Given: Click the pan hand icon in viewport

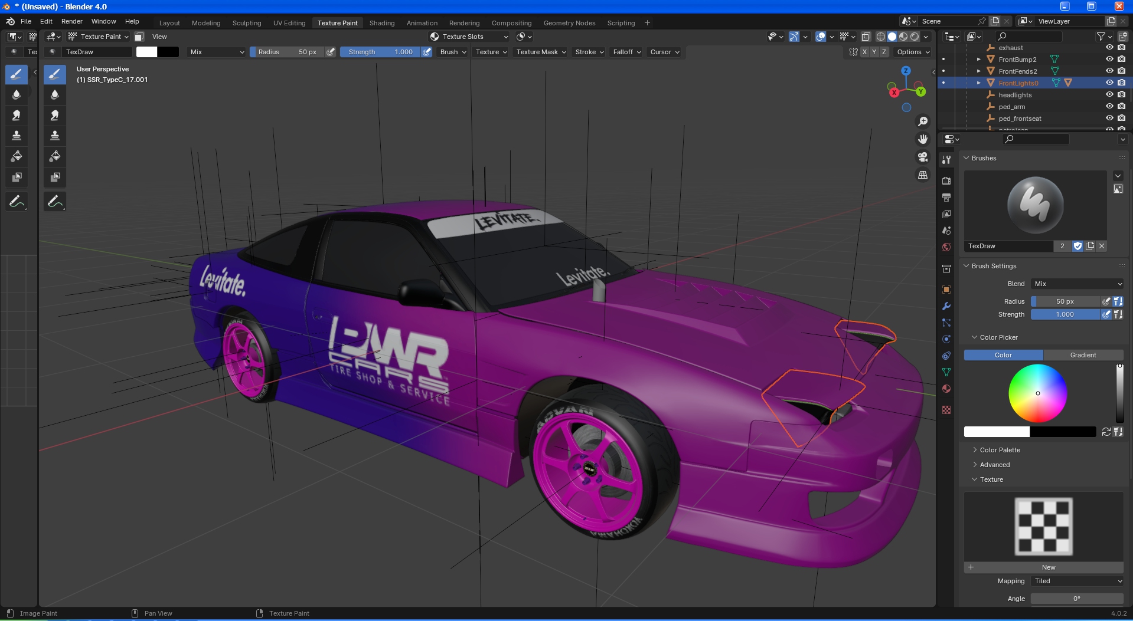Looking at the screenshot, I should [x=922, y=139].
